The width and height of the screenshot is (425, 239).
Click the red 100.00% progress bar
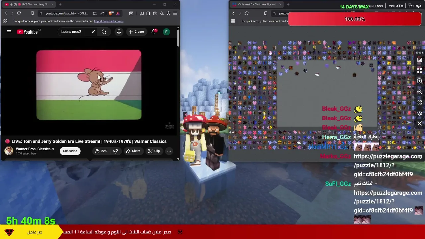355,19
